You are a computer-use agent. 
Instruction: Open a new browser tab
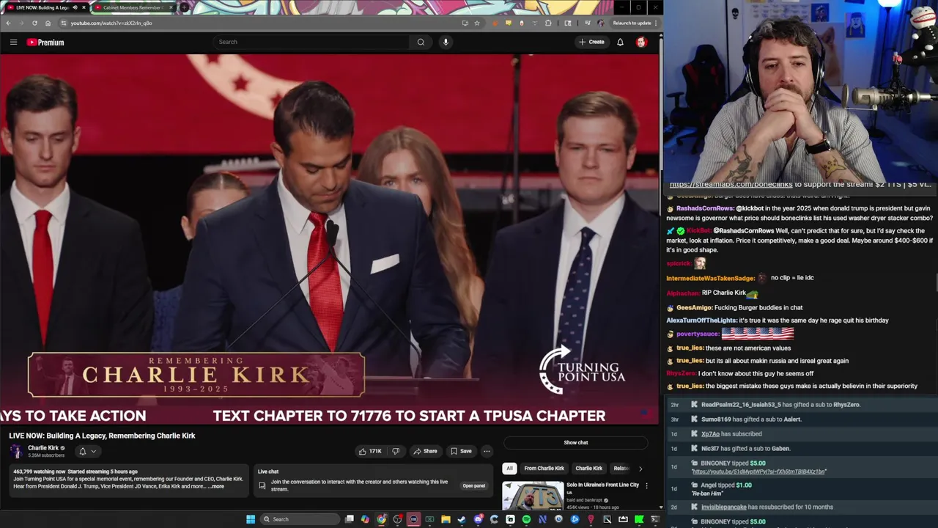point(184,7)
